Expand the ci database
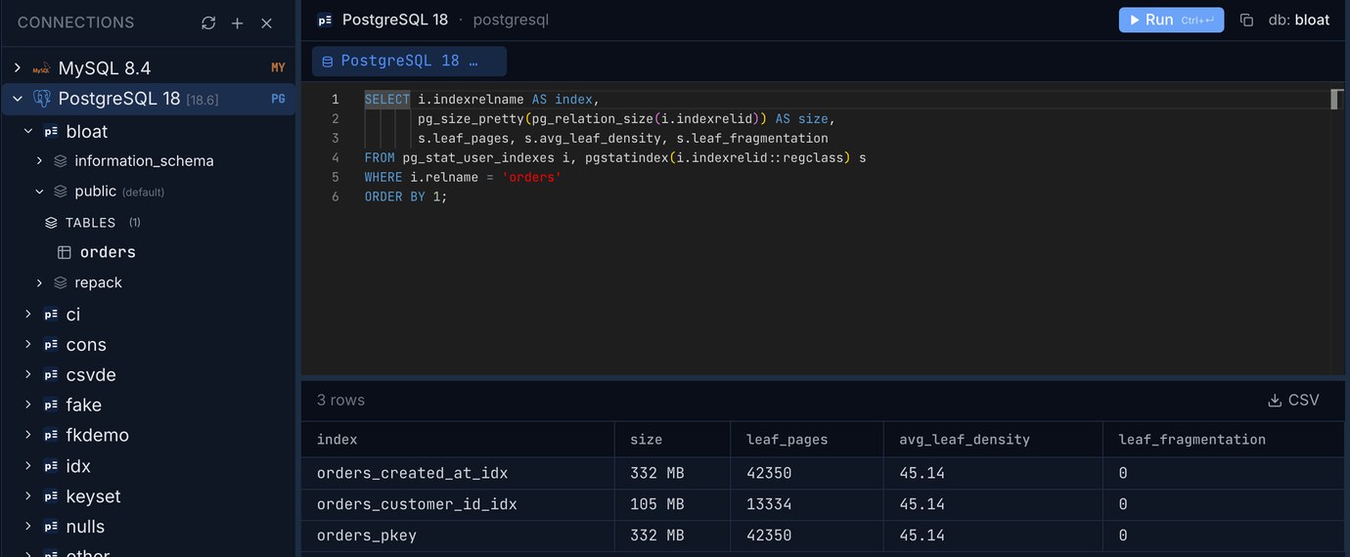The height and width of the screenshot is (557, 1350). (x=28, y=315)
